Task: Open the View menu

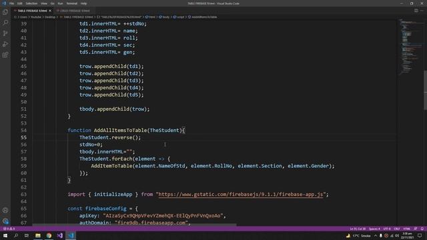Action: [44, 3]
